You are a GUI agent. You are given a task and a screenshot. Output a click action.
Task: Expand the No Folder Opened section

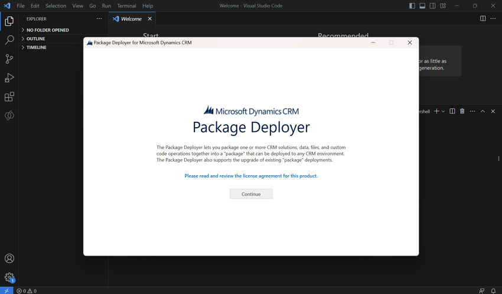(47, 30)
